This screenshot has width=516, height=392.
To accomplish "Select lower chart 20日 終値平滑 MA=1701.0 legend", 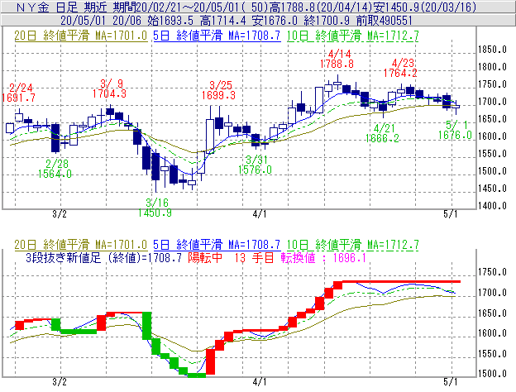I will pos(81,245).
